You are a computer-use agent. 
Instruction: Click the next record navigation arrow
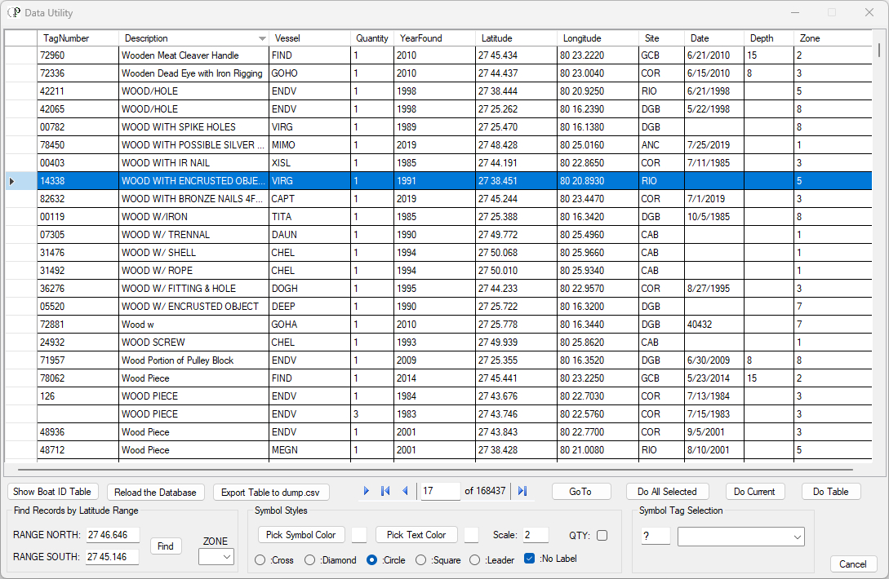click(367, 491)
